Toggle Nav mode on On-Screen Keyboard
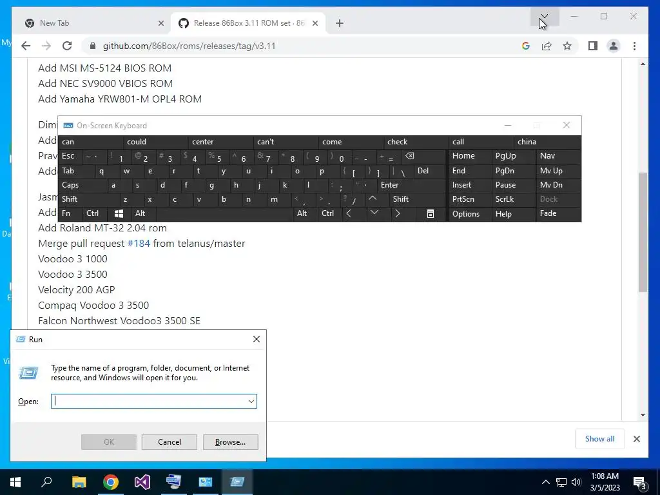This screenshot has height=495, width=660. tap(558, 156)
